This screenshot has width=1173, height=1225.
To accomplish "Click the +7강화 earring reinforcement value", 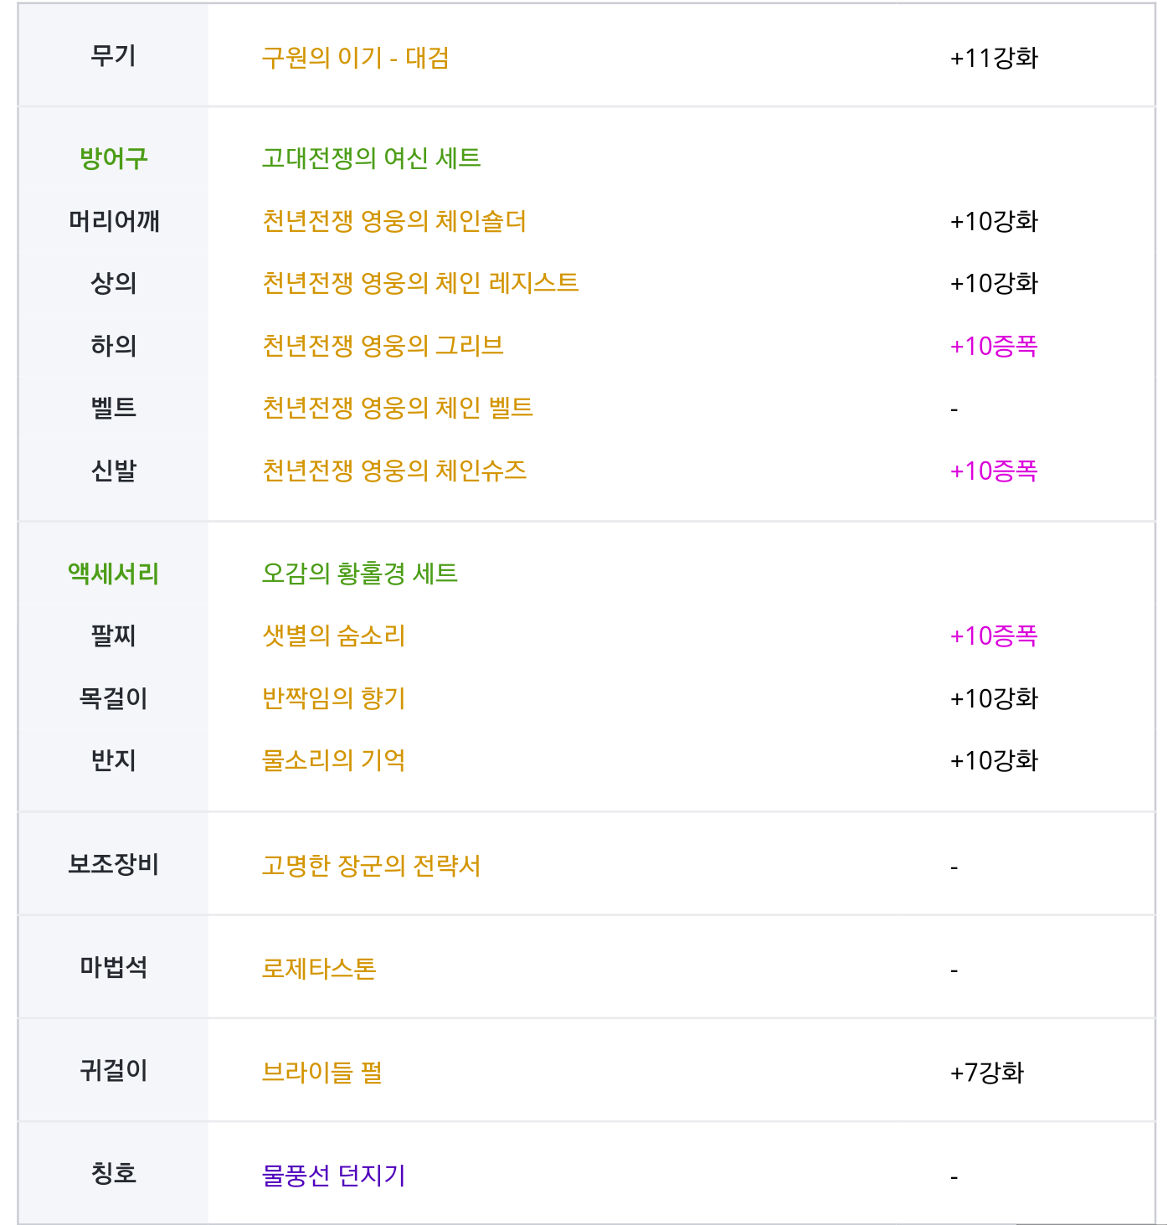I will pos(987,1072).
